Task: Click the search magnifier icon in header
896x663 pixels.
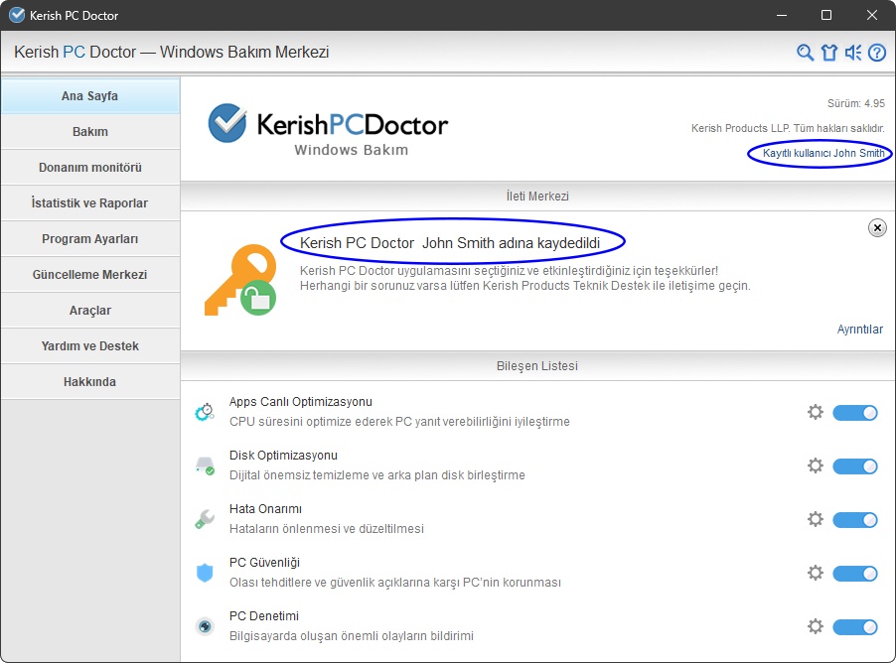Action: click(806, 53)
